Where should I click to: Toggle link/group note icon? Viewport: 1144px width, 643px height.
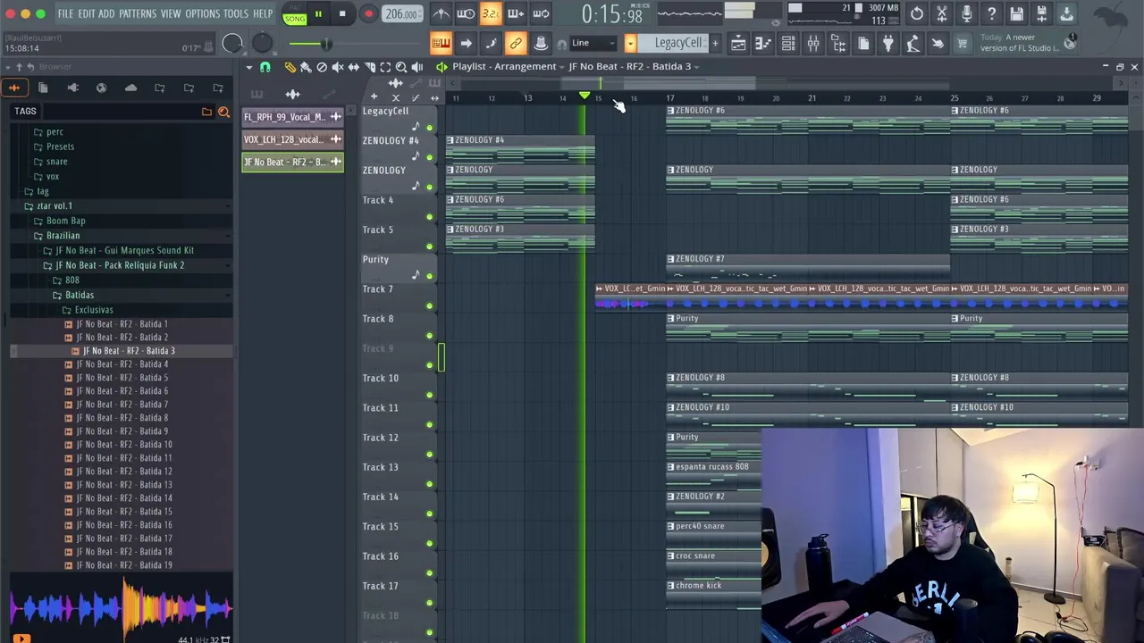[516, 43]
